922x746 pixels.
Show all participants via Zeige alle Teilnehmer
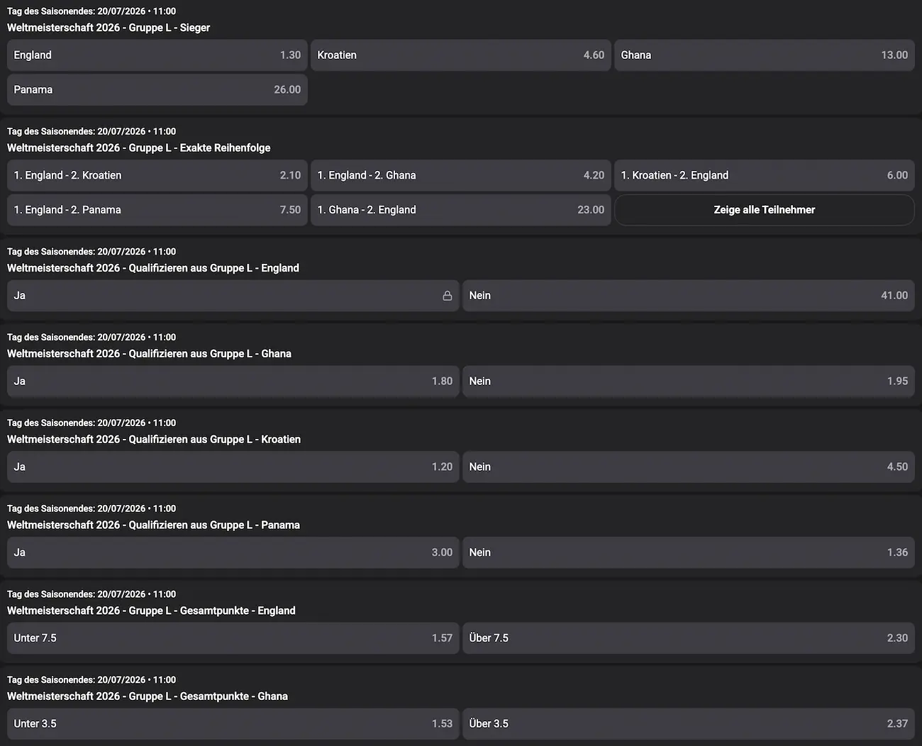point(765,210)
